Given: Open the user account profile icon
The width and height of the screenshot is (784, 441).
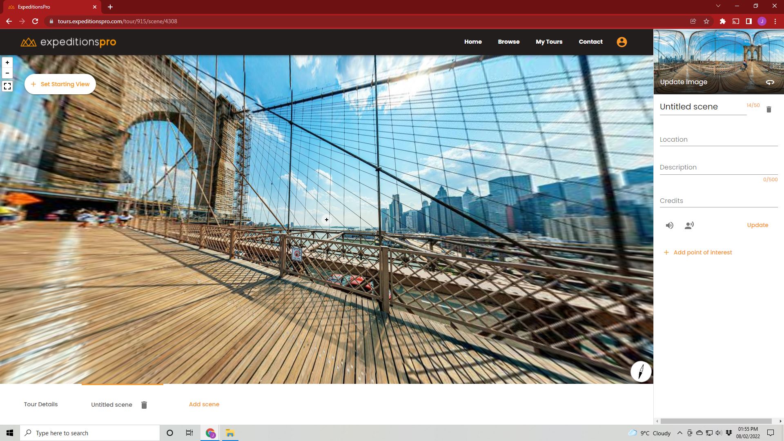Looking at the screenshot, I should click(621, 42).
